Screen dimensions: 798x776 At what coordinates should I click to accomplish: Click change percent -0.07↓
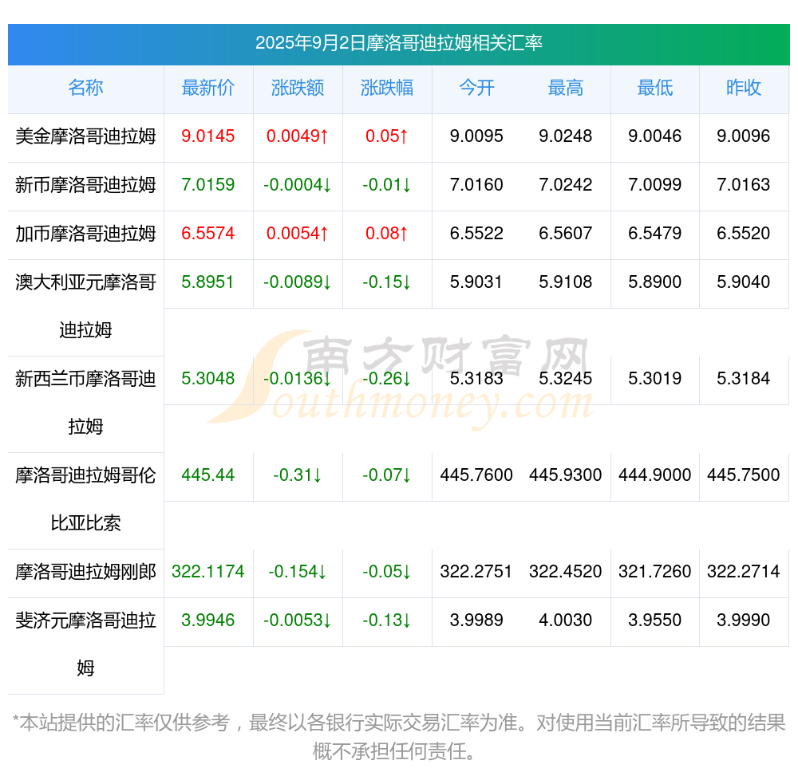pyautogui.click(x=387, y=475)
